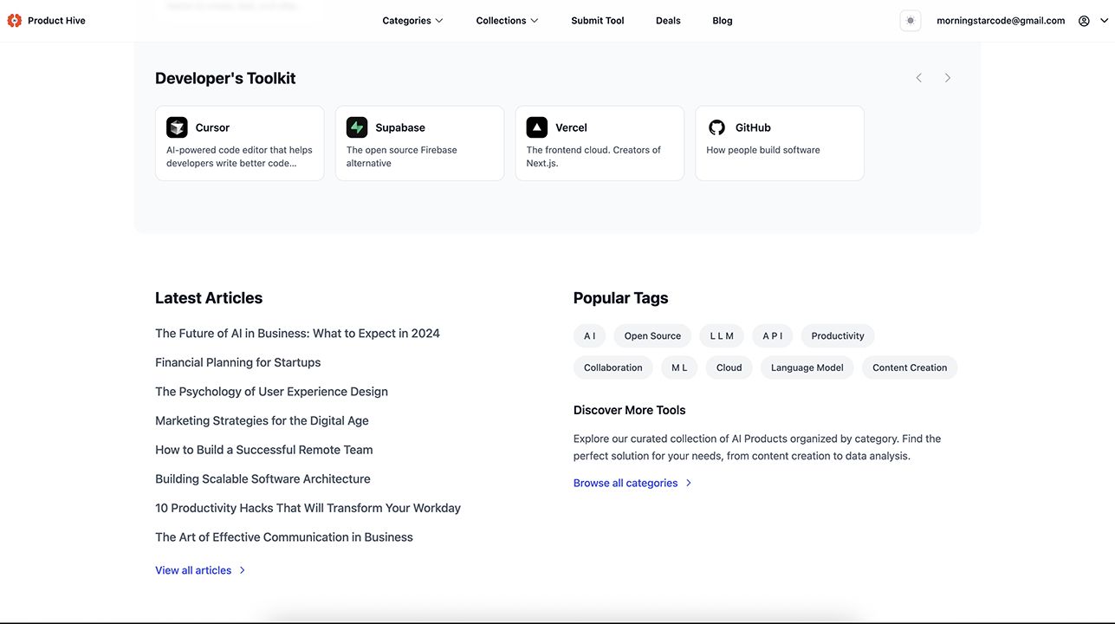The image size is (1115, 624).
Task: Go to the Submit Tool page
Action: coord(598,21)
